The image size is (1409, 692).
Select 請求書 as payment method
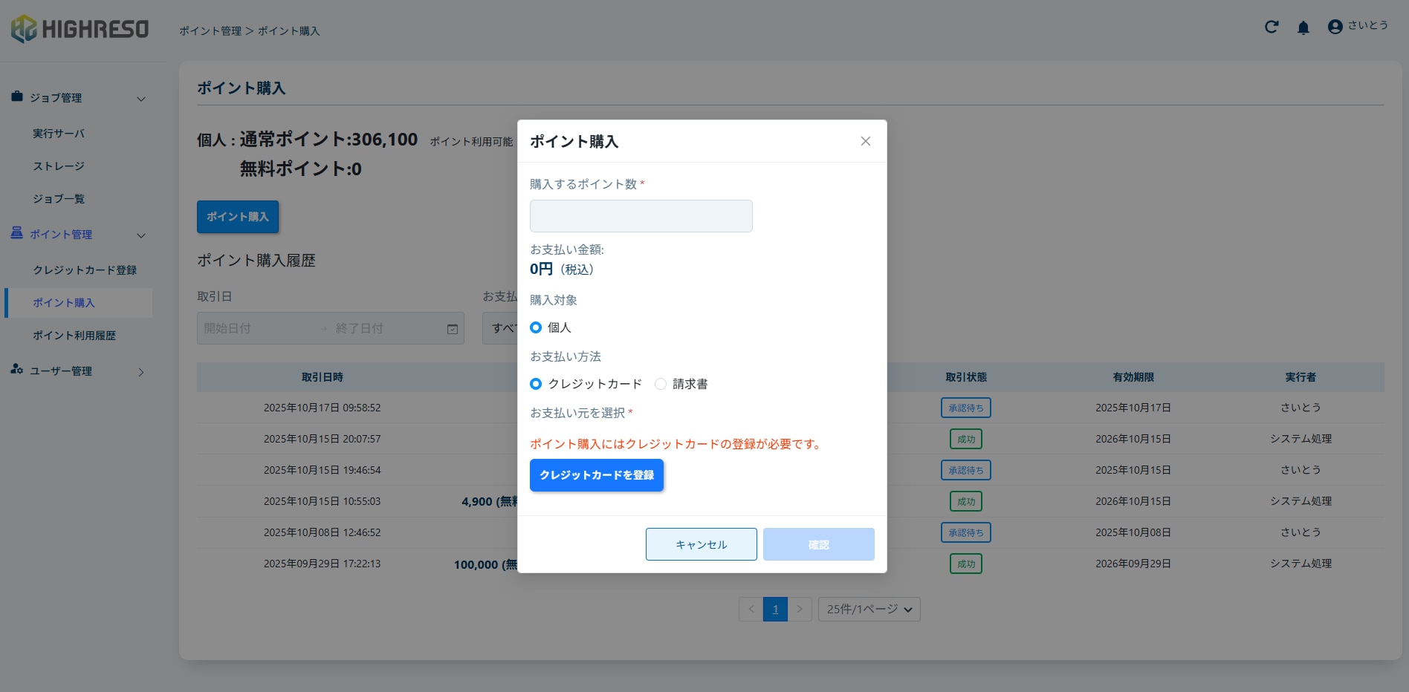(x=661, y=384)
